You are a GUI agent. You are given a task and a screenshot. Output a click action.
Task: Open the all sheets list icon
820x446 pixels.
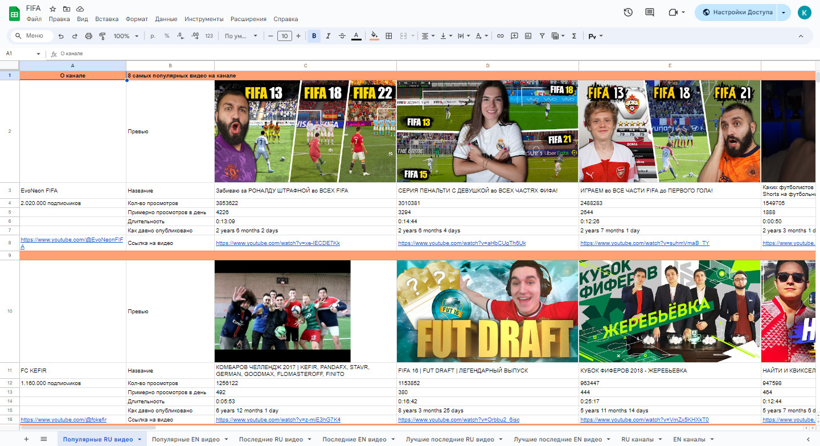(44, 439)
